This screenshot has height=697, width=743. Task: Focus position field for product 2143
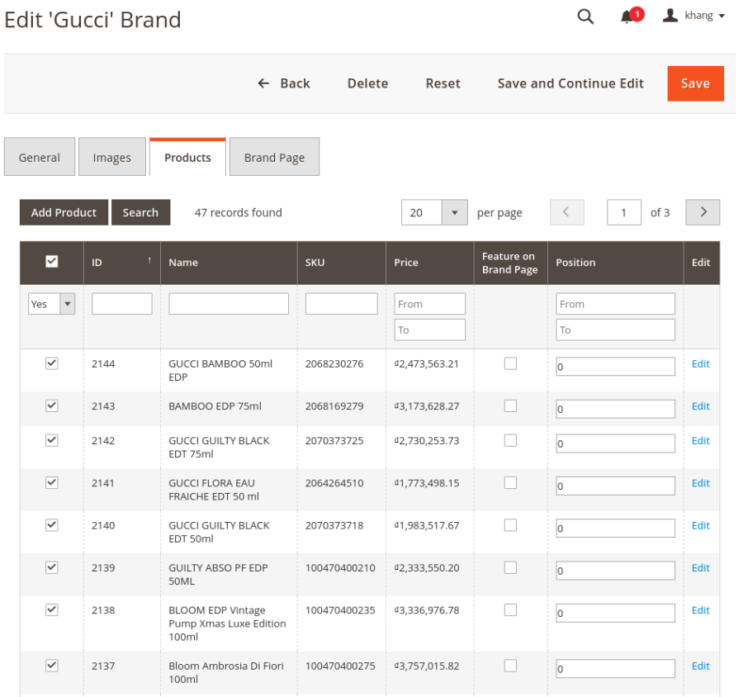[615, 409]
